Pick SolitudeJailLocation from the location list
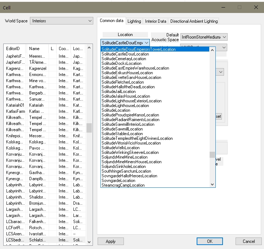The image size is (264, 249). 118,92
